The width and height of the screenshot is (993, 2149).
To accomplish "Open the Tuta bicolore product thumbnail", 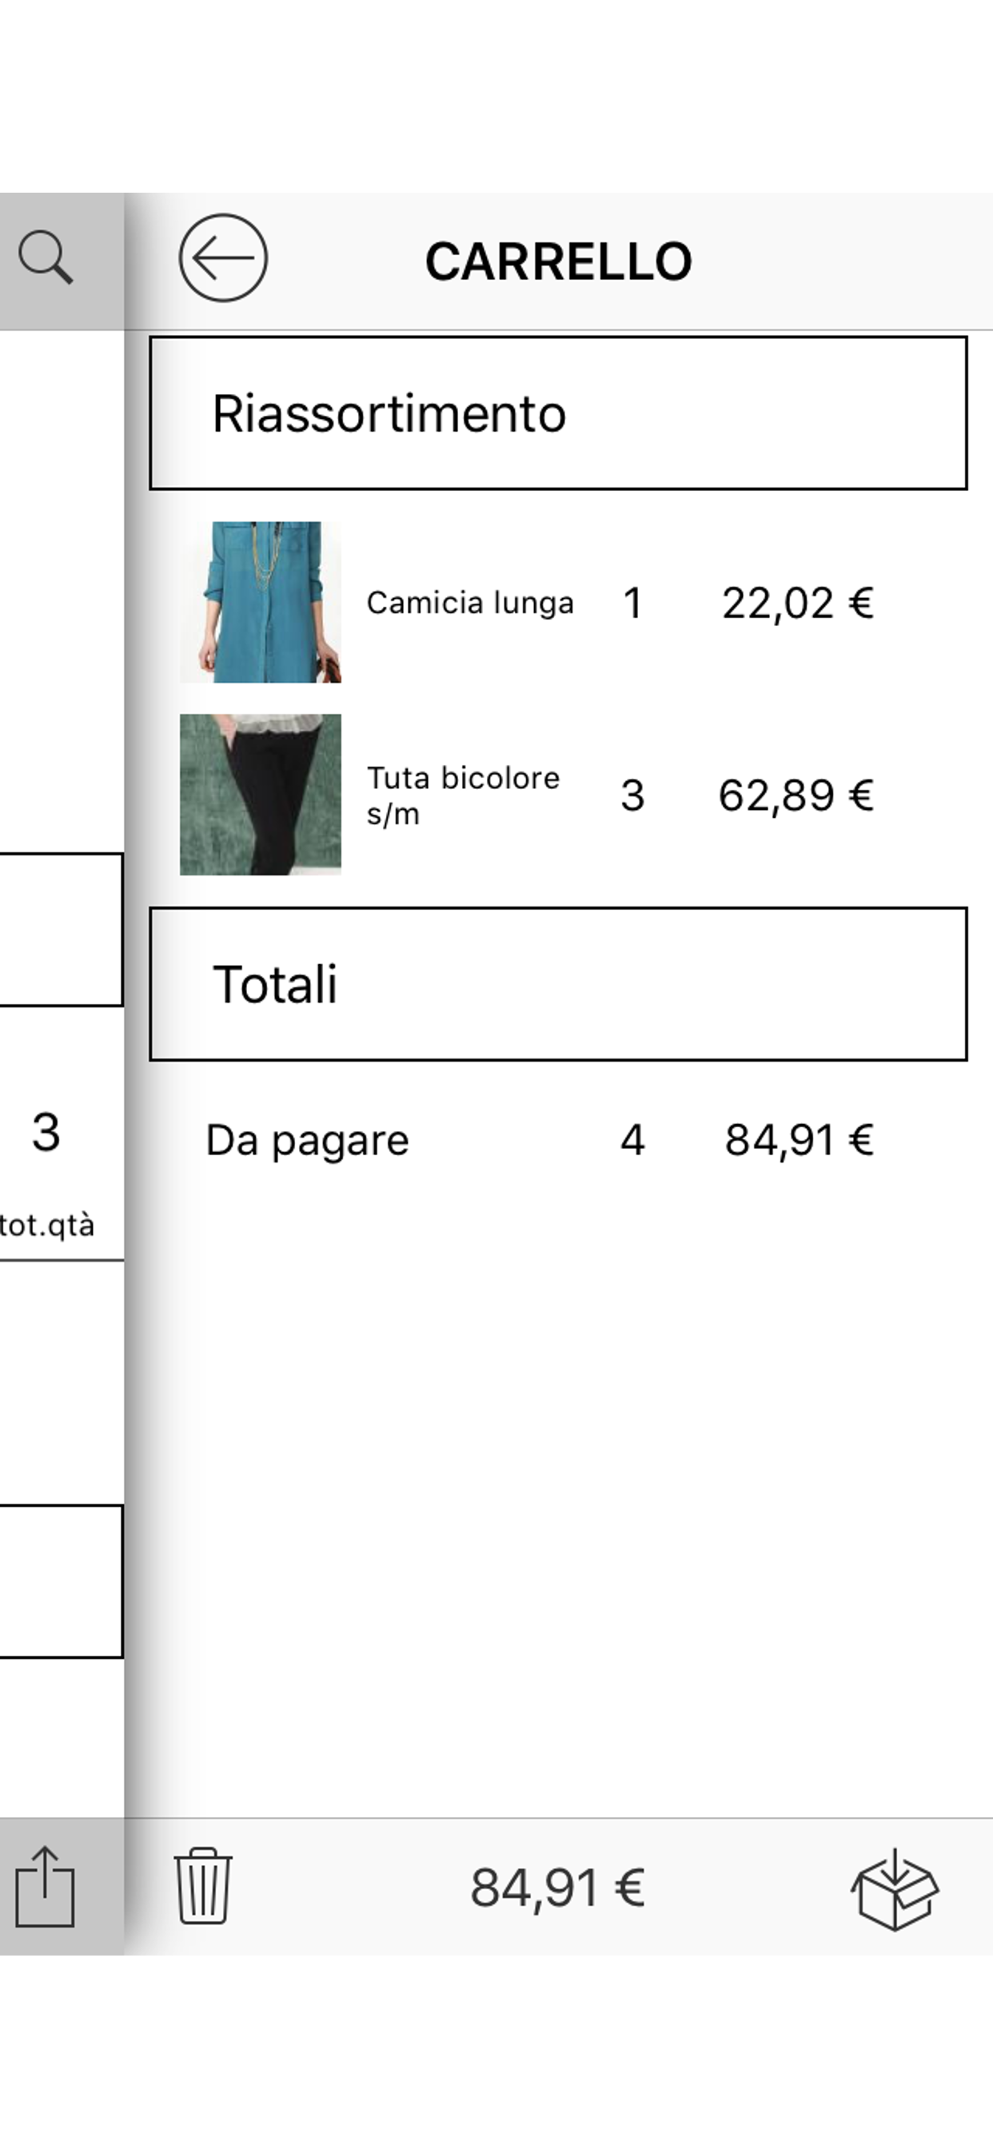I will 261,794.
